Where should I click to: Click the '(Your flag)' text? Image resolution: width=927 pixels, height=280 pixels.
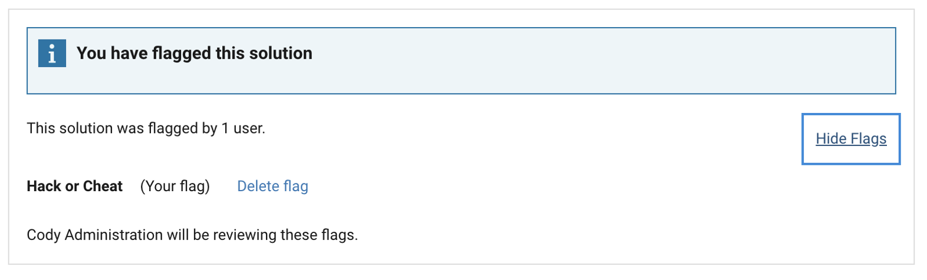click(175, 186)
